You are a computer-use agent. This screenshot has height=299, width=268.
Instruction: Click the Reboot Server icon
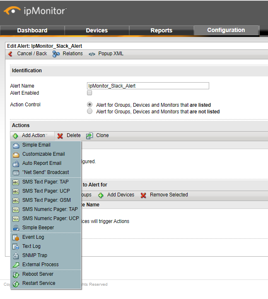[x=16, y=274]
